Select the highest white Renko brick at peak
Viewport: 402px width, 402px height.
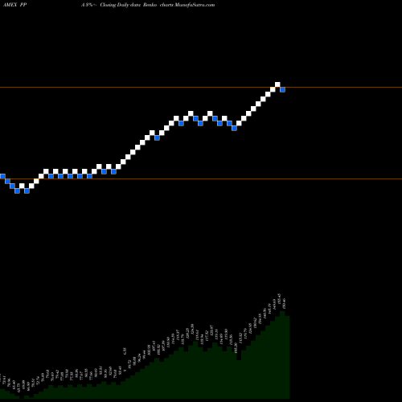[277, 84]
